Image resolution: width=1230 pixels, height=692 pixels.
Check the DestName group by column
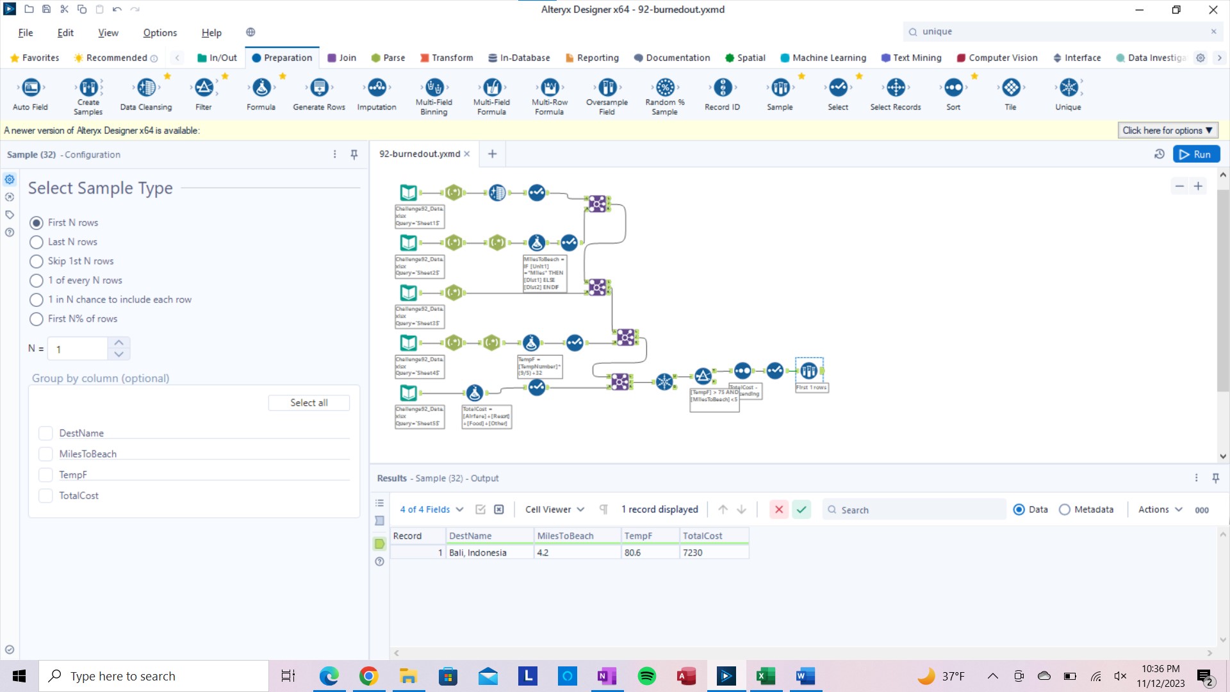pos(45,433)
